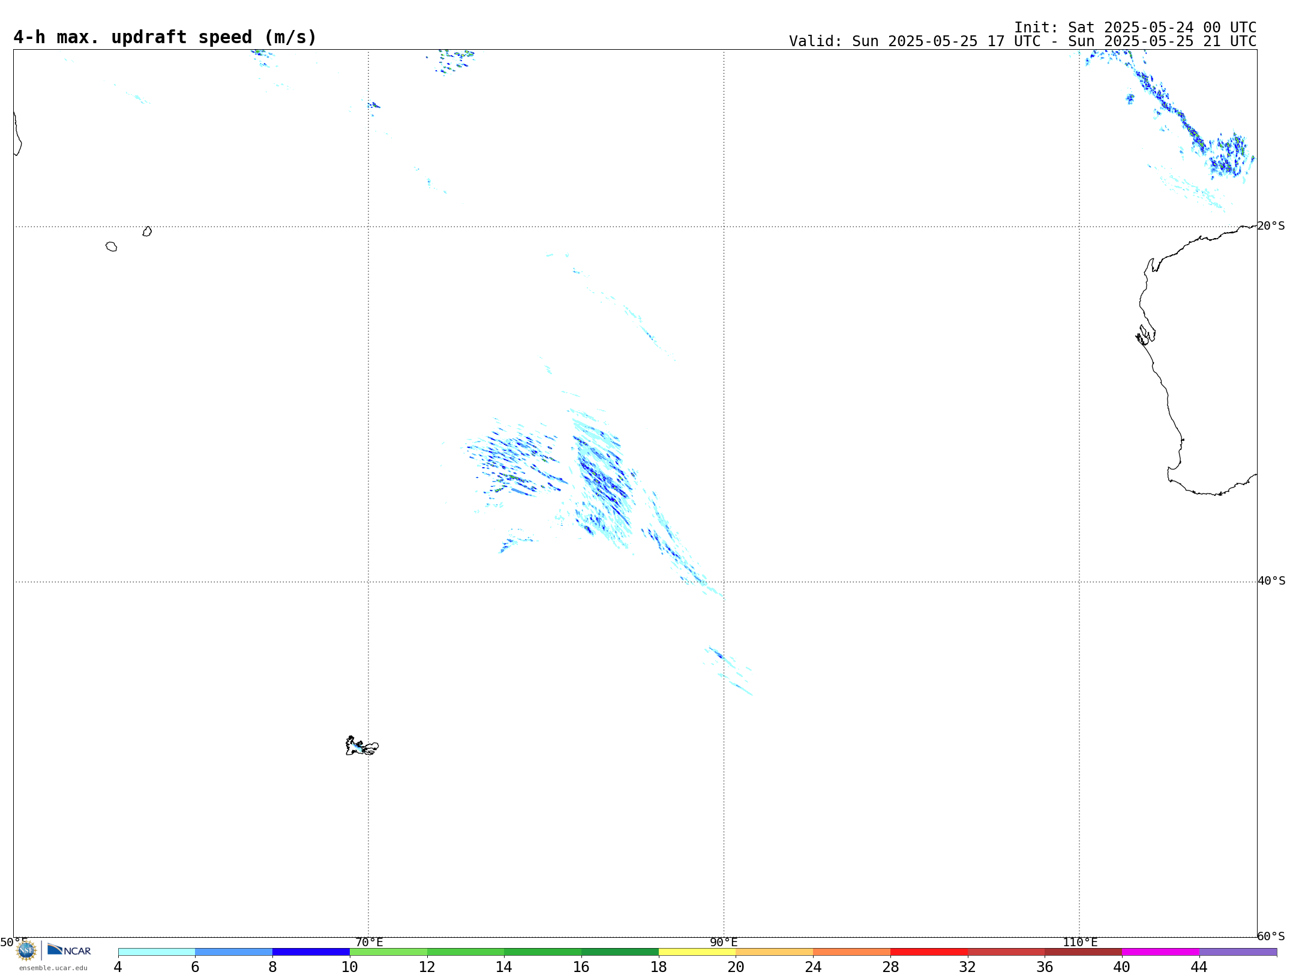Choose the light orange 20–24 colorbar segment
Screen dimensions: 1296x975
coord(775,952)
